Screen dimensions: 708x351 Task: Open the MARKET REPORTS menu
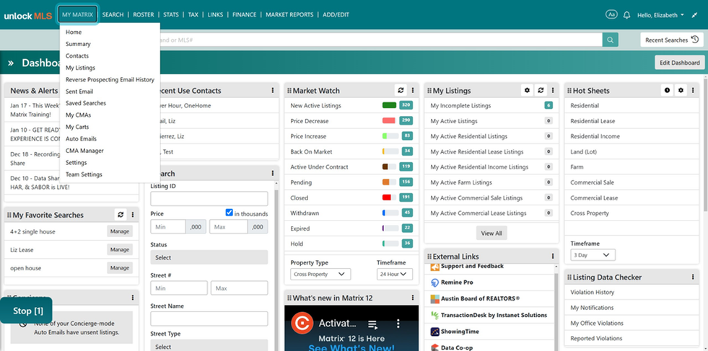289,14
